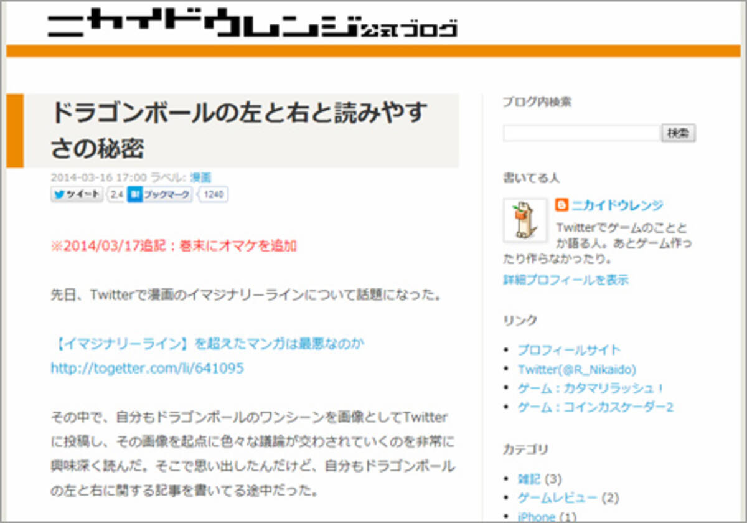Click the post date 2014-03-16 17:00
This screenshot has width=747, height=523.
pos(98,177)
